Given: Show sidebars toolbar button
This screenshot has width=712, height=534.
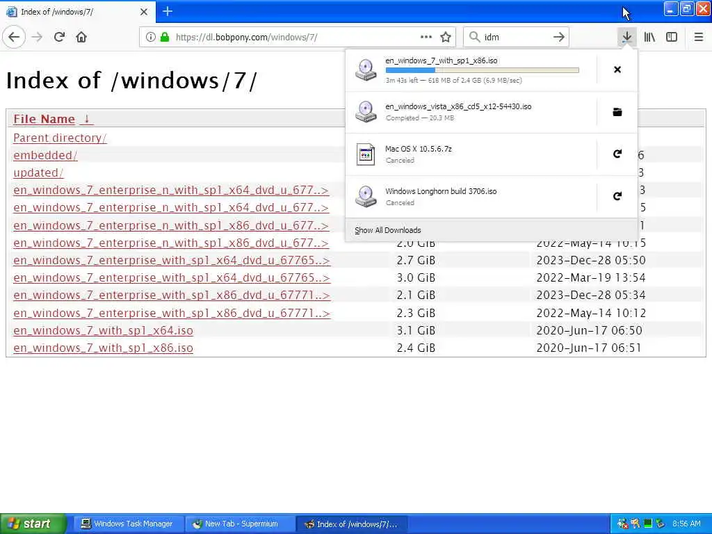Looking at the screenshot, I should [x=672, y=38].
